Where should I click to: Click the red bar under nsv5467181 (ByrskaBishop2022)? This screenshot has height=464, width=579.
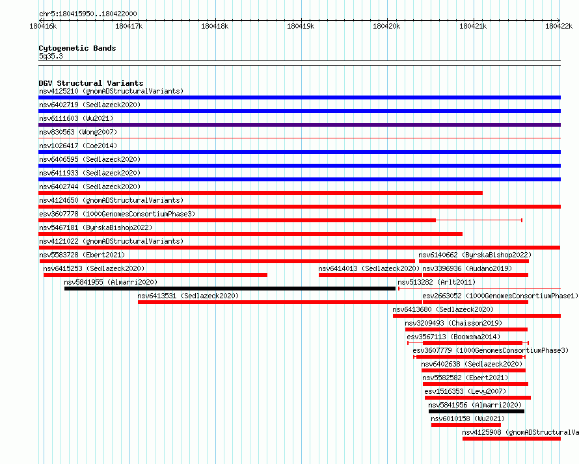(x=250, y=234)
